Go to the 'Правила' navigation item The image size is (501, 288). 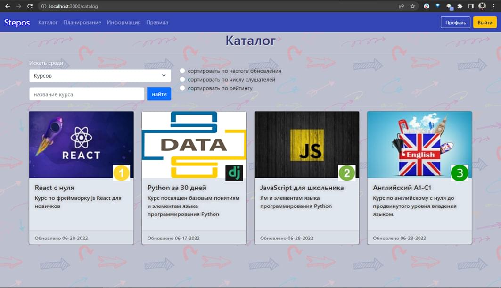click(157, 22)
